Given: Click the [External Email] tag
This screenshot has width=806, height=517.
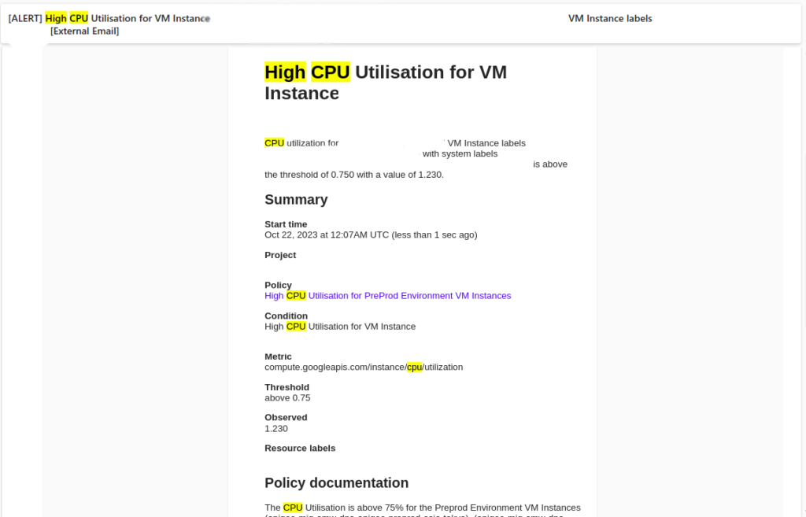Looking at the screenshot, I should [x=84, y=31].
